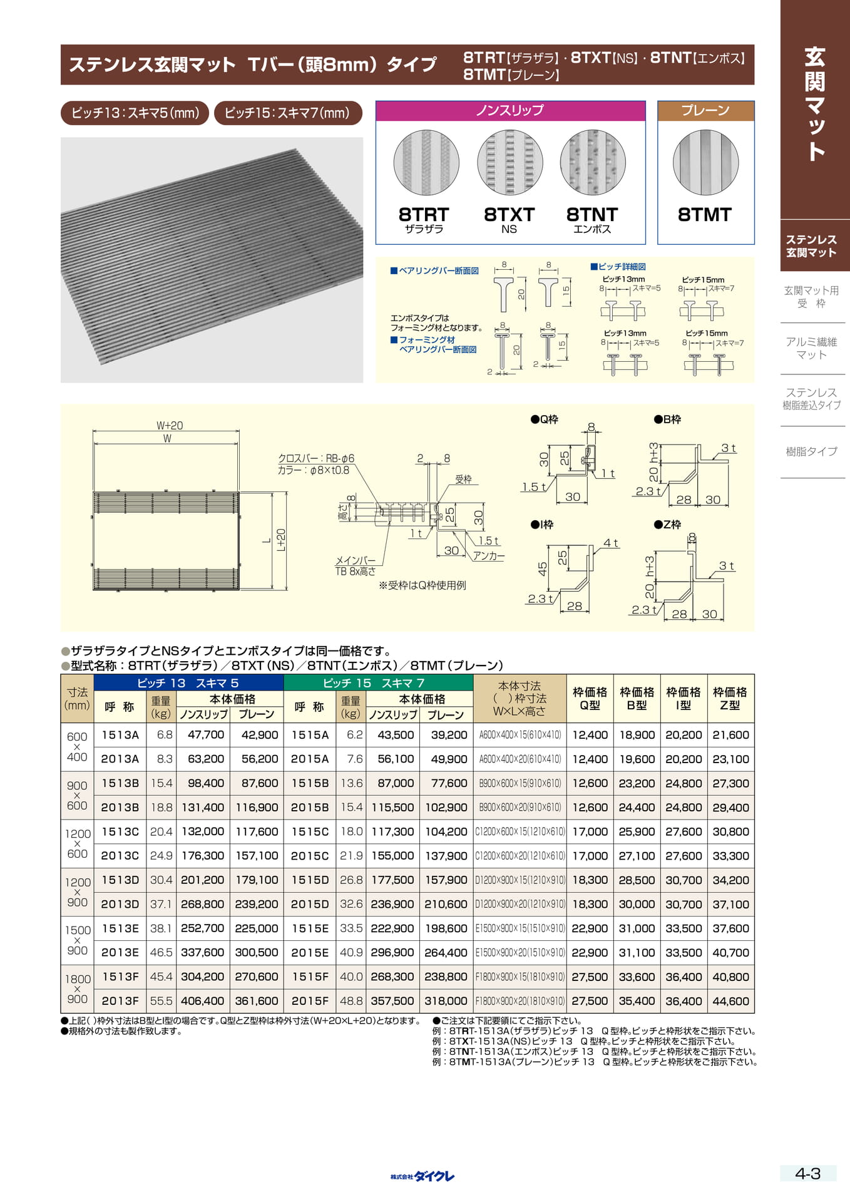Select the price cell 406,400
Image resolution: width=850 pixels, height=1202 pixels.
coord(203,1001)
